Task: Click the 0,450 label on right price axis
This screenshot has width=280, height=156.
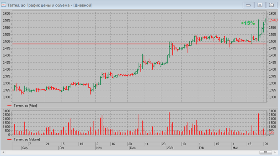Action: coord(272,55)
